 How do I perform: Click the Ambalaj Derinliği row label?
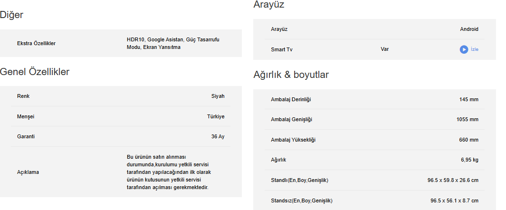[291, 99]
